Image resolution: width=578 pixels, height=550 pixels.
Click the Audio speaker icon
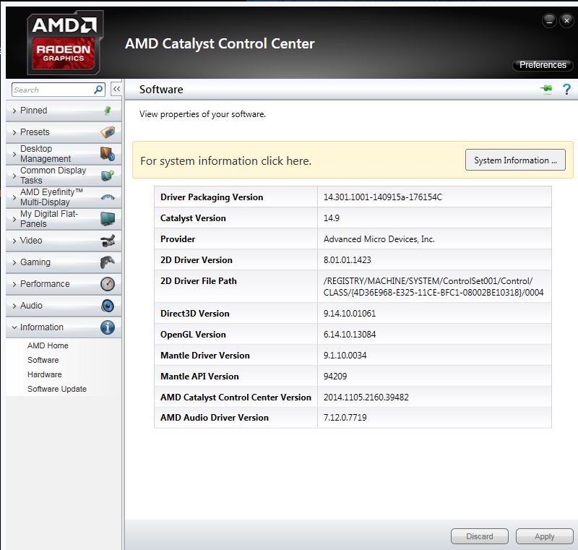point(108,306)
